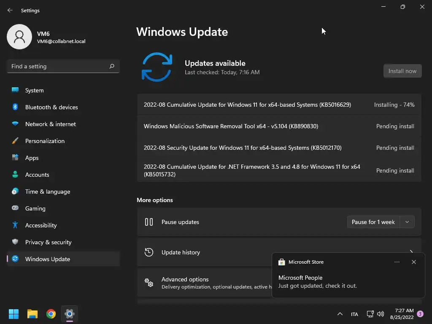Click the Apps icon in sidebar
The height and width of the screenshot is (324, 432).
(x=15, y=158)
